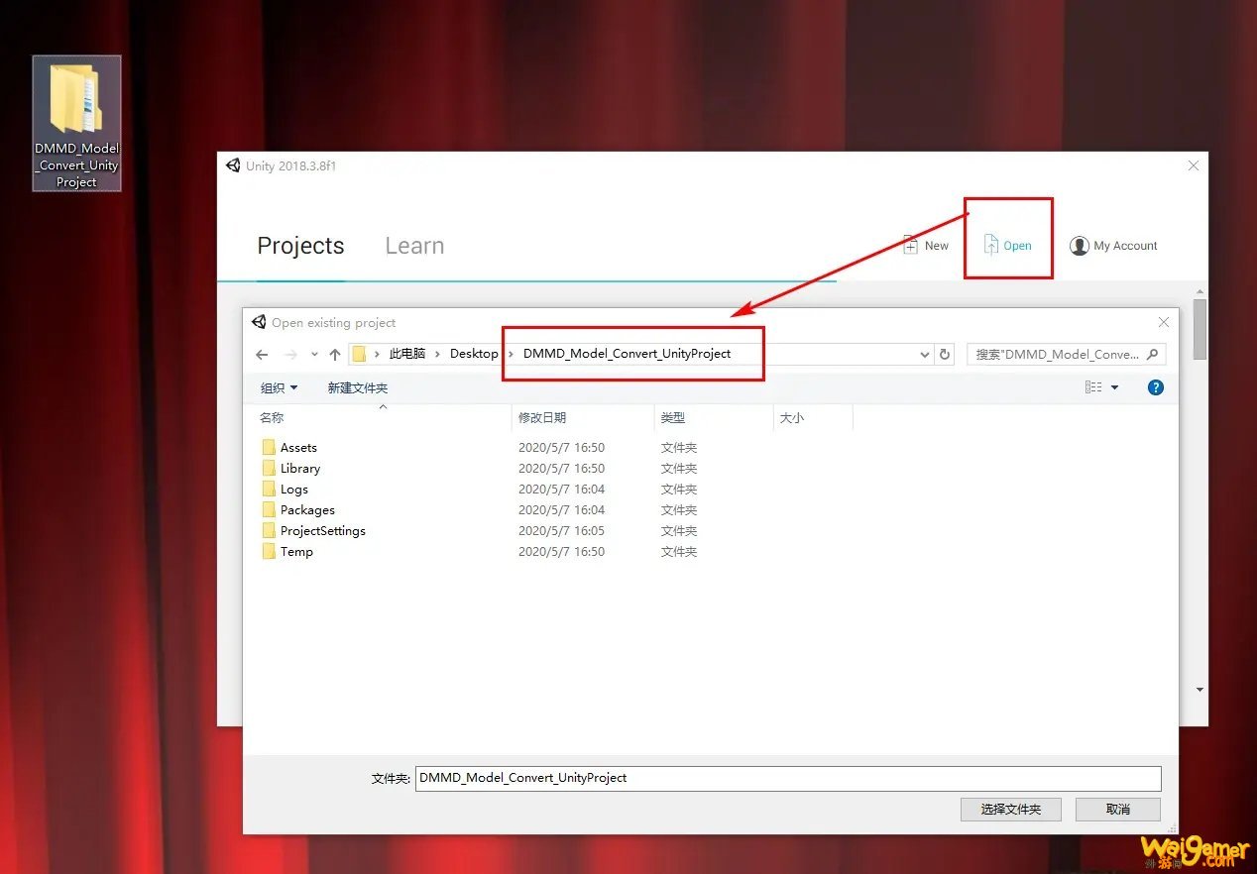Viewport: 1257px width, 874px height.
Task: Select the Assets folder icon
Action: [269, 448]
